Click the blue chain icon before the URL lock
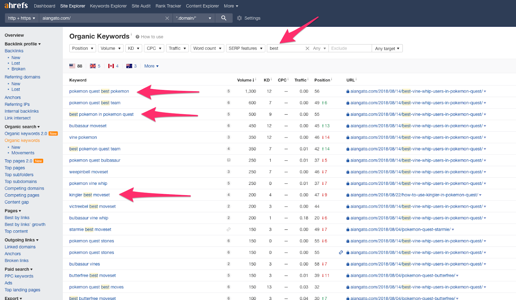Screen dimensions: 516x300 [x=341, y=253]
